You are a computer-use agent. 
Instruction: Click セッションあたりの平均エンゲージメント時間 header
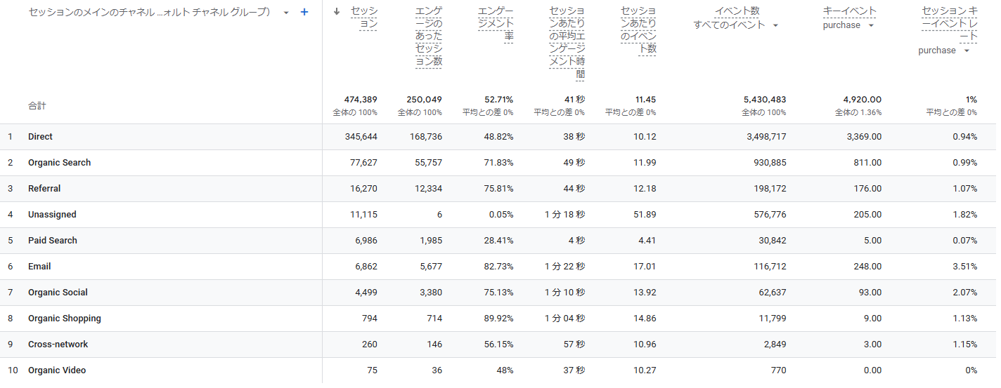click(567, 43)
